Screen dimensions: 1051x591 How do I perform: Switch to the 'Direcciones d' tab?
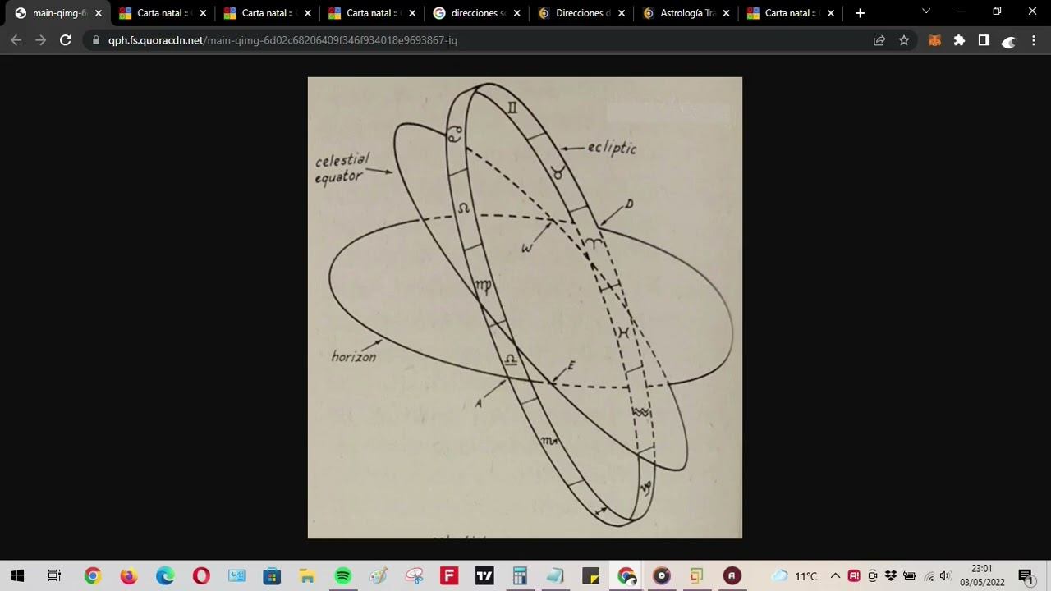click(581, 13)
